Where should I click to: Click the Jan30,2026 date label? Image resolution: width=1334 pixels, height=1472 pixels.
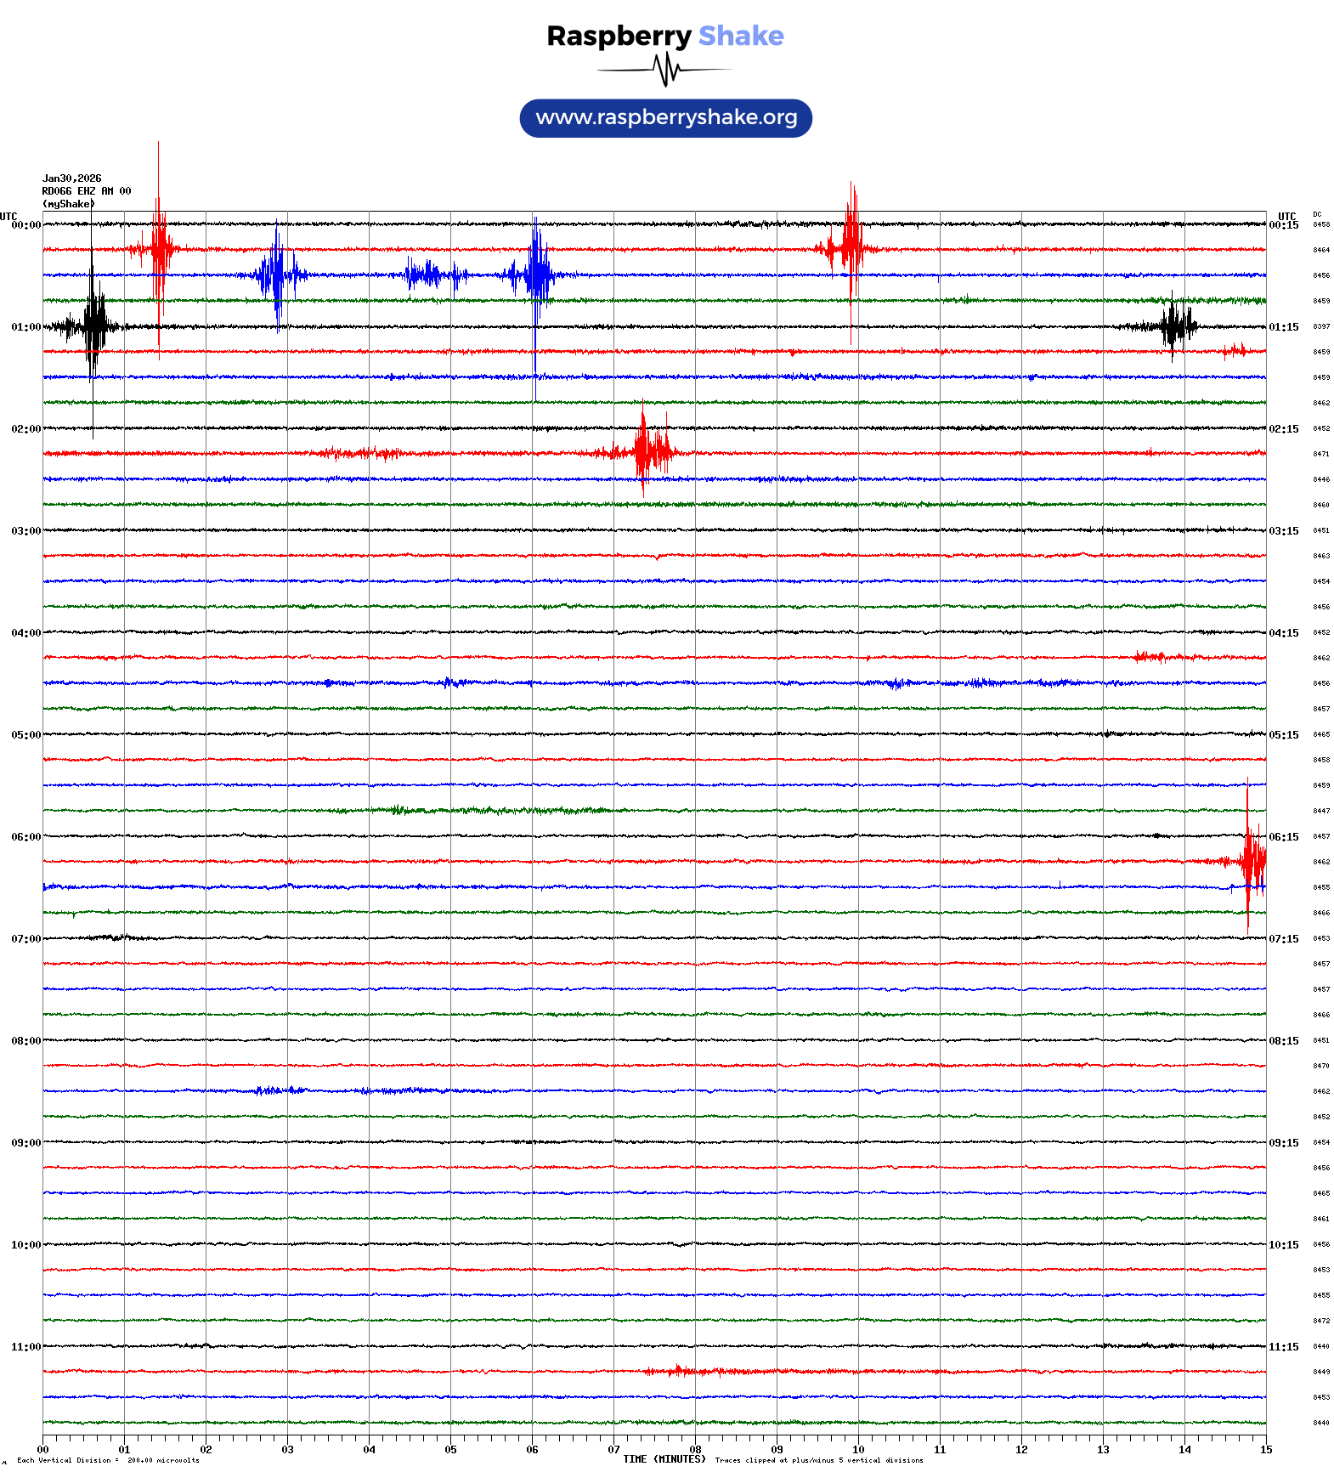click(x=72, y=178)
